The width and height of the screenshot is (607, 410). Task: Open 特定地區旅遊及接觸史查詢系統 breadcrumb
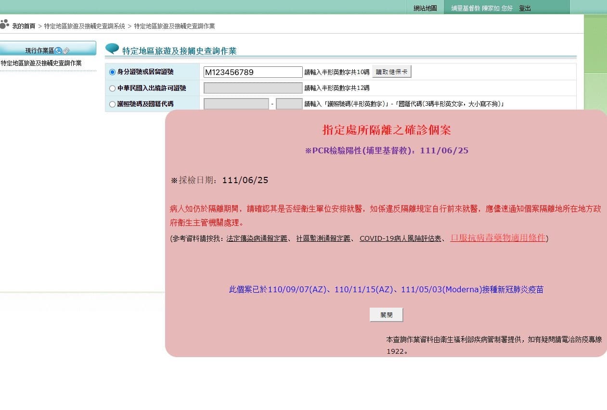pyautogui.click(x=85, y=26)
